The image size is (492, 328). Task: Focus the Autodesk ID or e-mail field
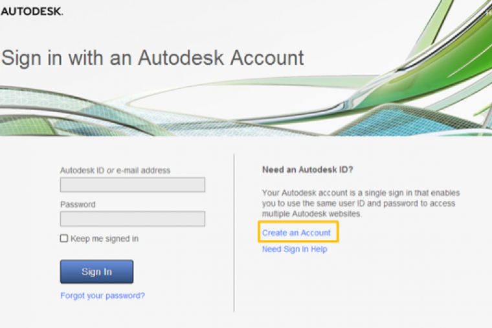pos(132,185)
